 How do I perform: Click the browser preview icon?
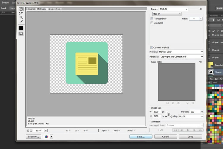coord(46,136)
